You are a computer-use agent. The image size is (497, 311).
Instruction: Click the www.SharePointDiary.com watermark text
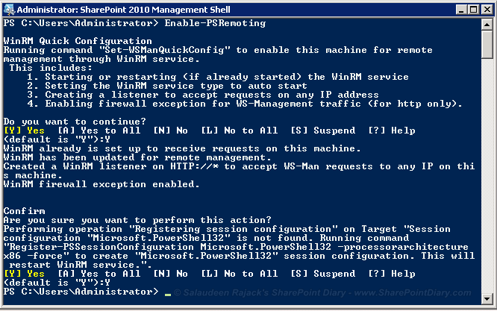point(413,292)
